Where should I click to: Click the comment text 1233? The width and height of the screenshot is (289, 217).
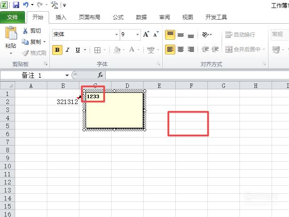click(93, 96)
